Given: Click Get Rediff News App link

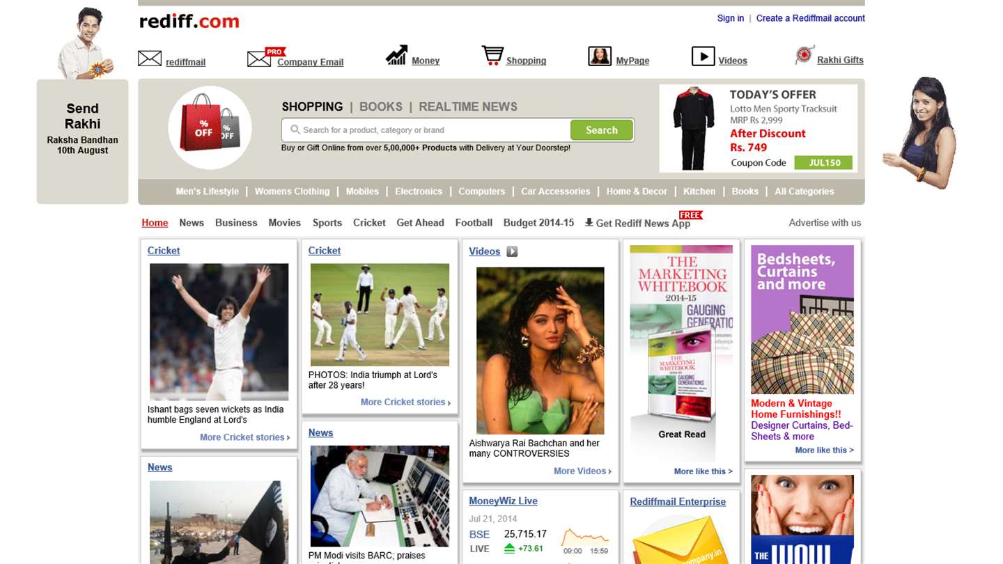Looking at the screenshot, I should 643,224.
